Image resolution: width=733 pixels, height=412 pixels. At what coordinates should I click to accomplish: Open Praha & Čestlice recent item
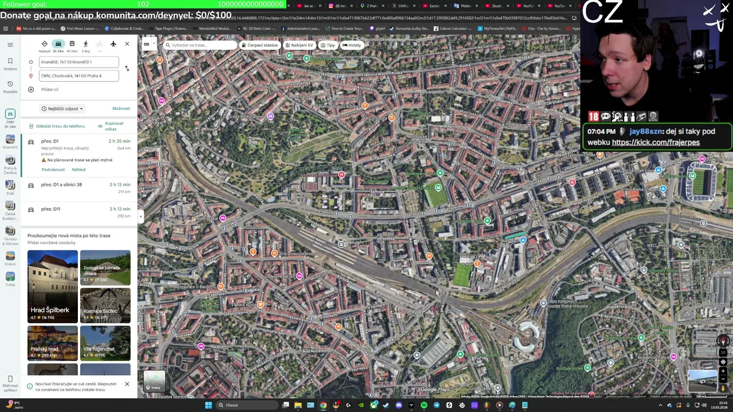pos(10,164)
